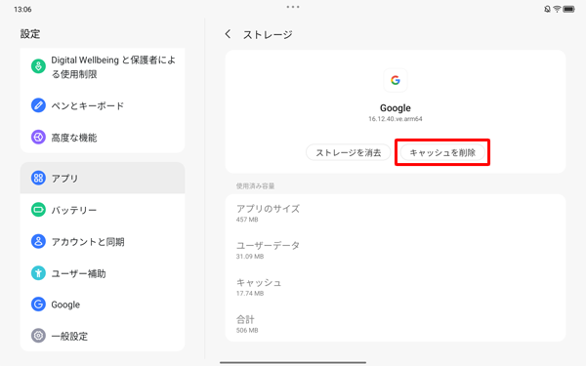Select アプリ in settings list
The image size is (586, 366).
coord(103,179)
